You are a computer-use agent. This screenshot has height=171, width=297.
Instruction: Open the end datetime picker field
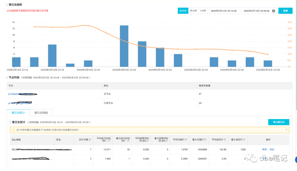click(256, 11)
